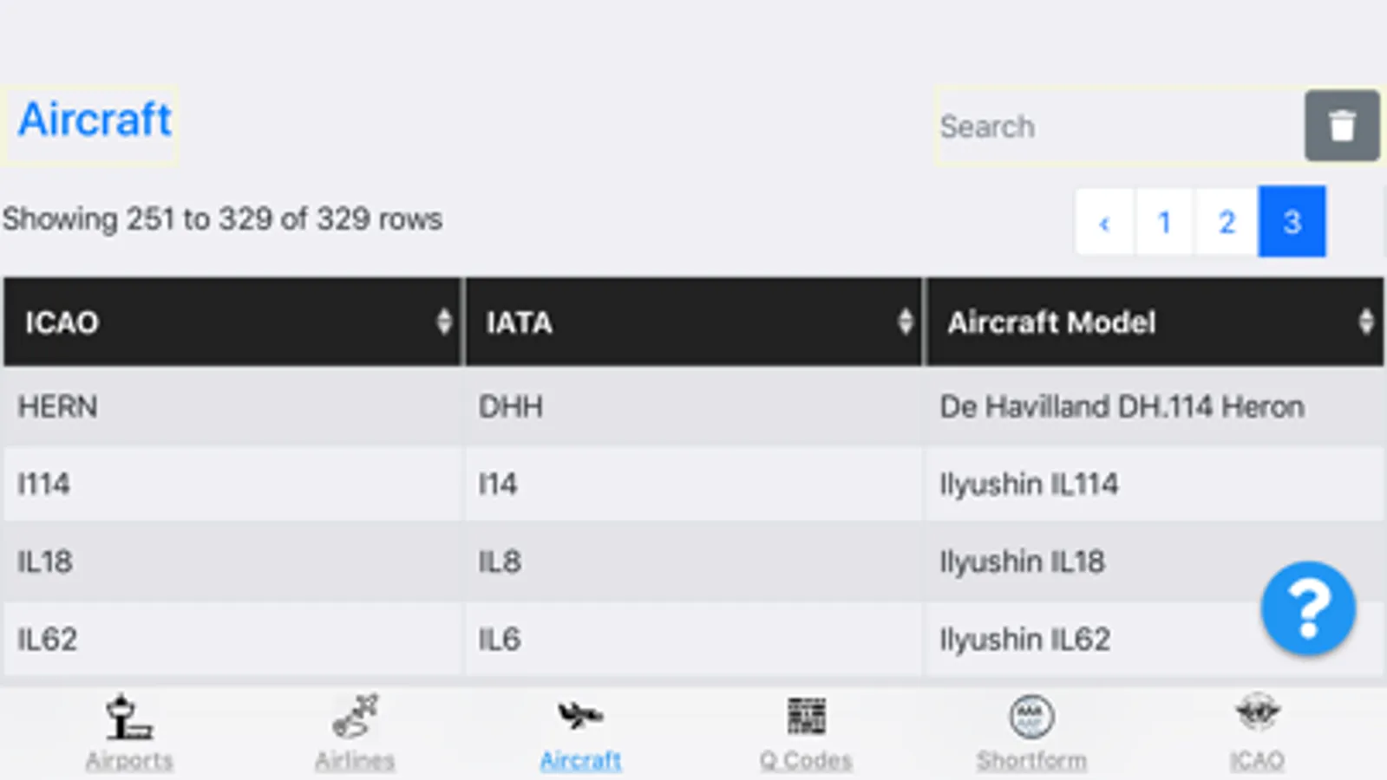
Task: Sort table by IATA column arrows
Action: (905, 322)
